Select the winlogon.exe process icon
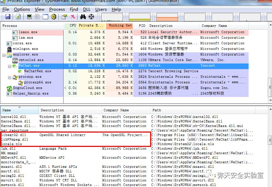This screenshot has width=272, height=187. 9,49
